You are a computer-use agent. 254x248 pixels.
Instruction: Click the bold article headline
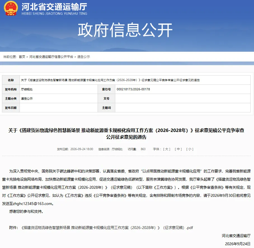[x=126, y=134]
